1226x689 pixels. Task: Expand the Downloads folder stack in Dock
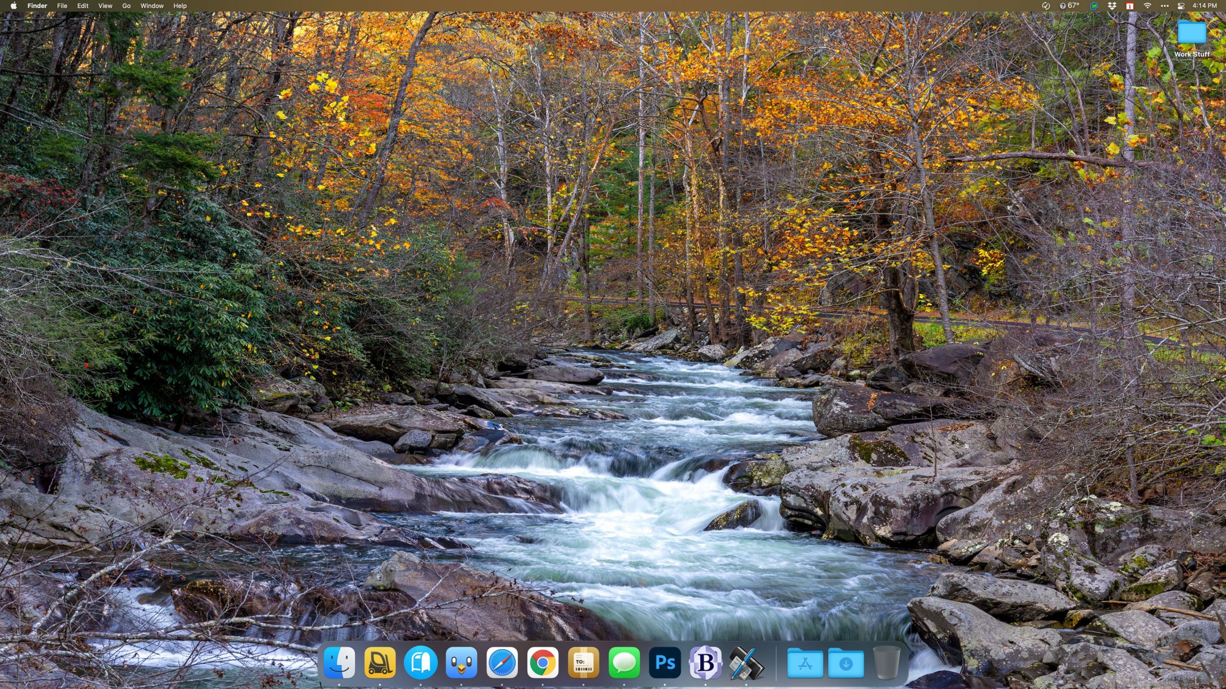846,663
